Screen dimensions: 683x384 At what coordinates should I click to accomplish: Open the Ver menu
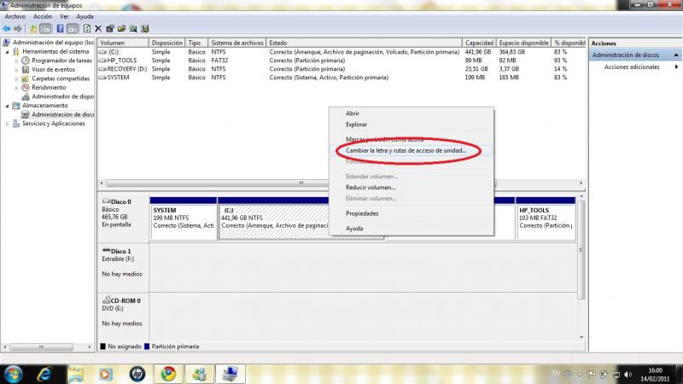tap(64, 16)
